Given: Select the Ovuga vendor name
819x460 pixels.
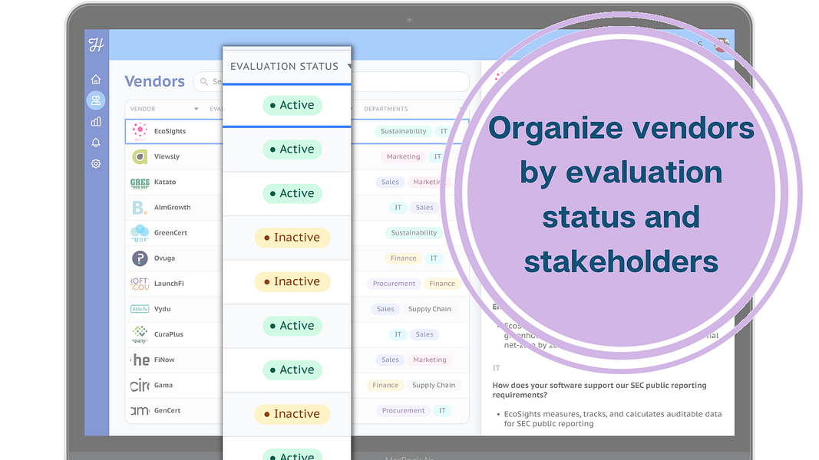Looking at the screenshot, I should 164,258.
